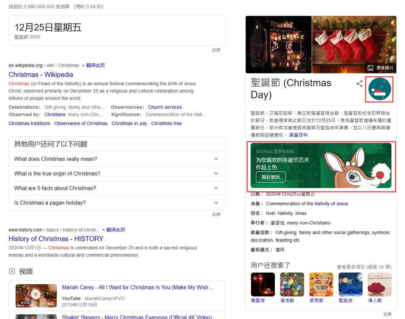Click the share icon beside Christmas Day title
405x319 pixels.
tap(359, 83)
